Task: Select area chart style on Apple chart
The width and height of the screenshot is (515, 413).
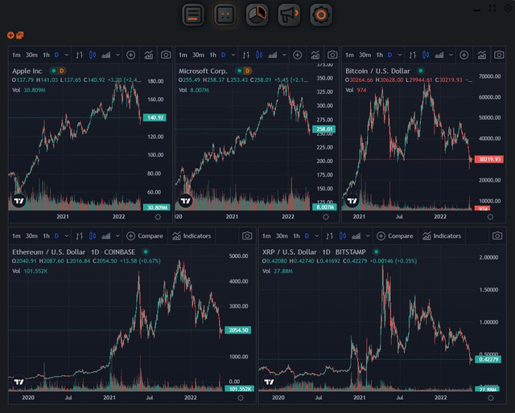Action: tap(105, 55)
